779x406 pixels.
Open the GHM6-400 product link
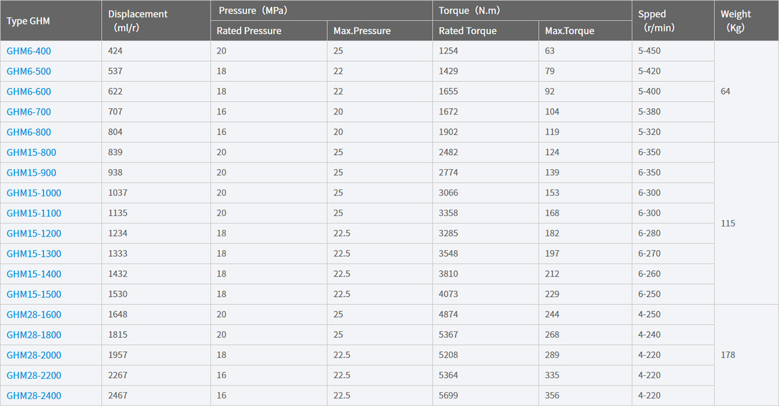click(x=29, y=51)
